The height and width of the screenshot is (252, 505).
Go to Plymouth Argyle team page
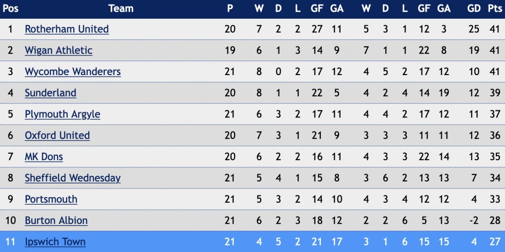click(x=63, y=114)
